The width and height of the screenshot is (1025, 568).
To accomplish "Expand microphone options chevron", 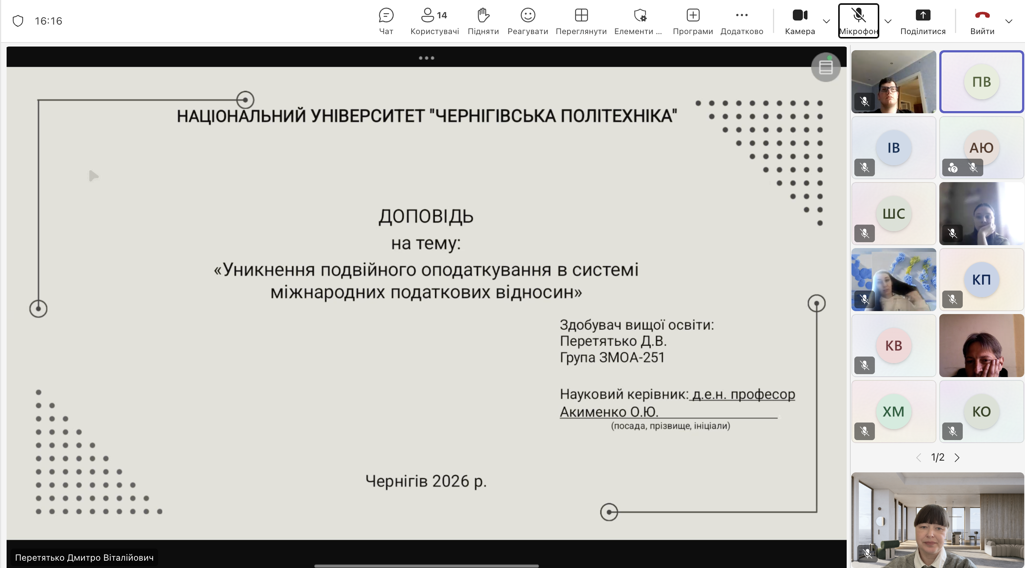I will (x=888, y=21).
